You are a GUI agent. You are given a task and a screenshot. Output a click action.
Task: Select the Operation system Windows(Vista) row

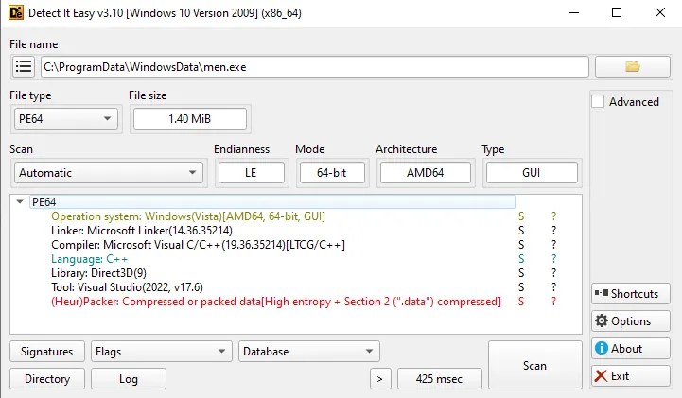coord(188,216)
